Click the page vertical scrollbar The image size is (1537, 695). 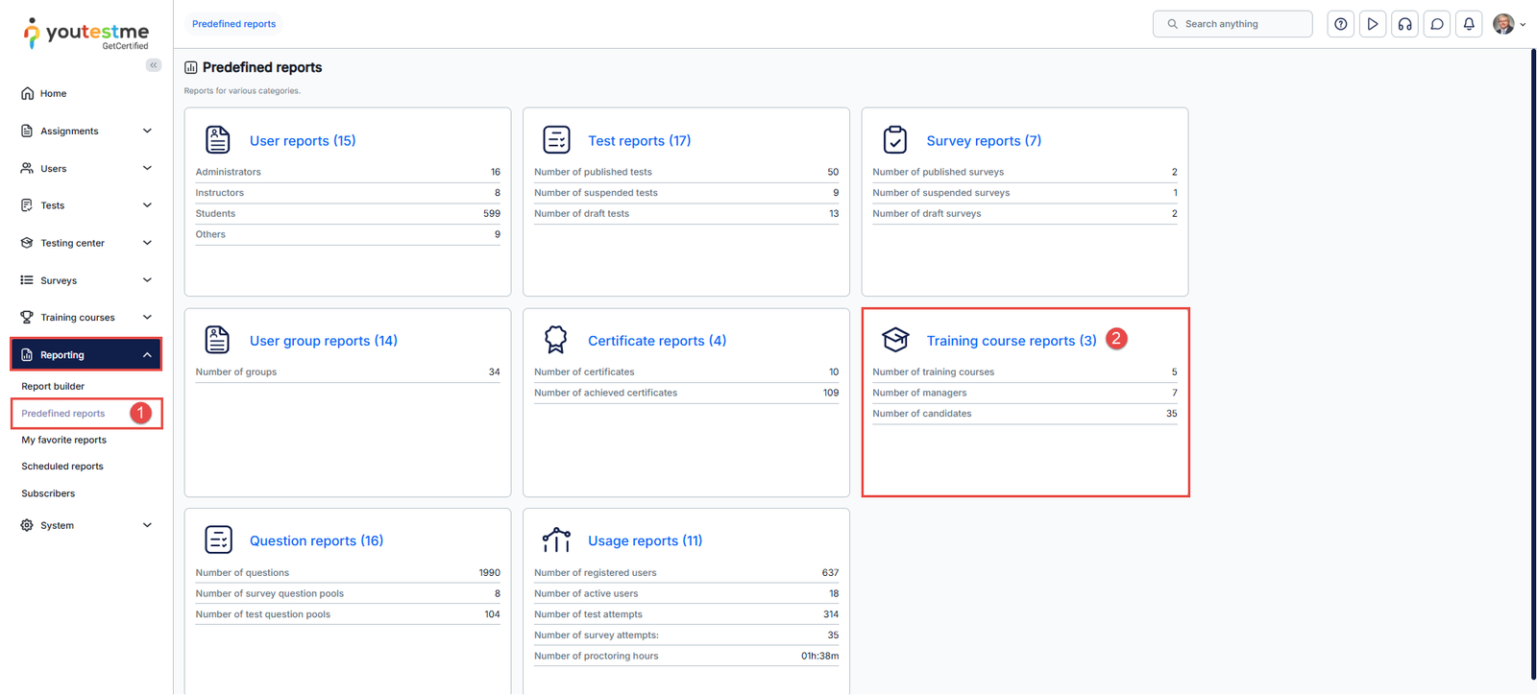pos(1532,365)
